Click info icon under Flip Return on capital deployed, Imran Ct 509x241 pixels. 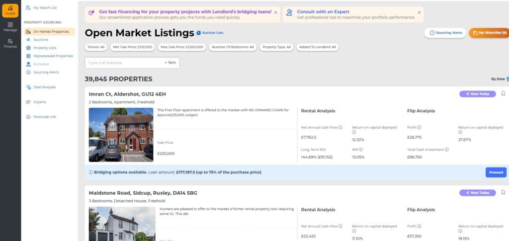(x=460, y=132)
